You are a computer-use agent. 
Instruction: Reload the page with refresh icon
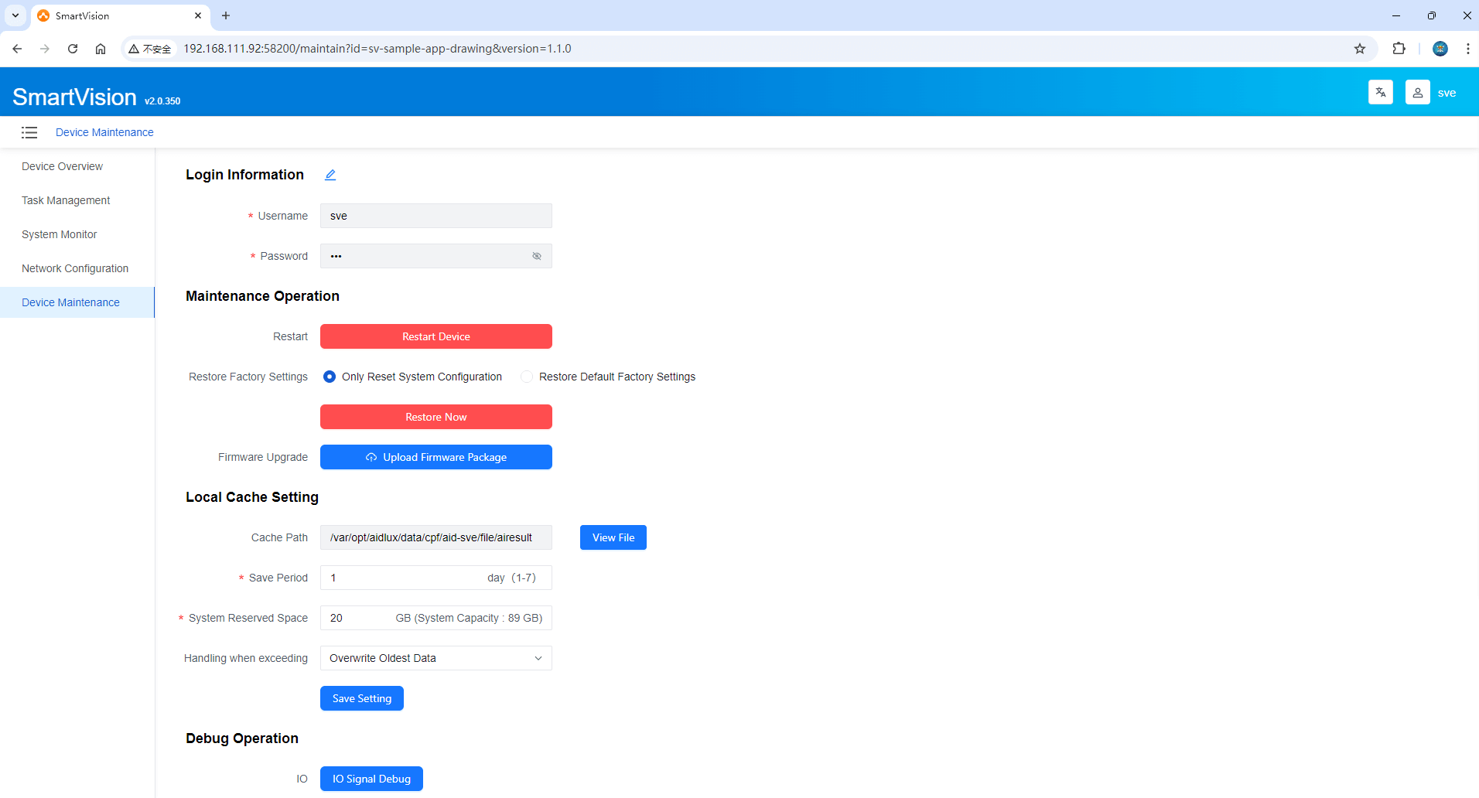[x=73, y=49]
